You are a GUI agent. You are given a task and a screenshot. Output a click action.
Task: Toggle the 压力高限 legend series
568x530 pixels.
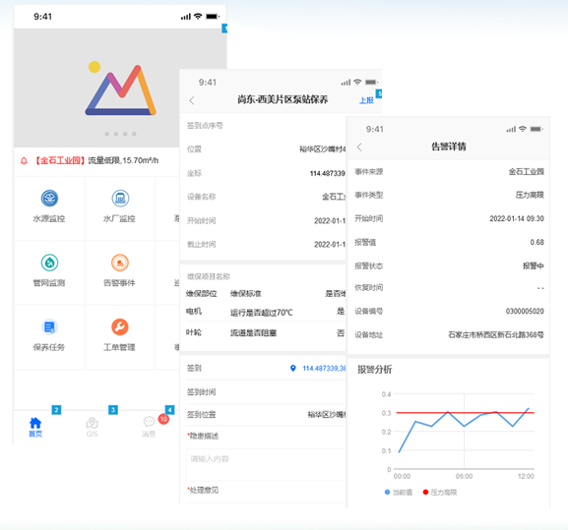click(440, 492)
